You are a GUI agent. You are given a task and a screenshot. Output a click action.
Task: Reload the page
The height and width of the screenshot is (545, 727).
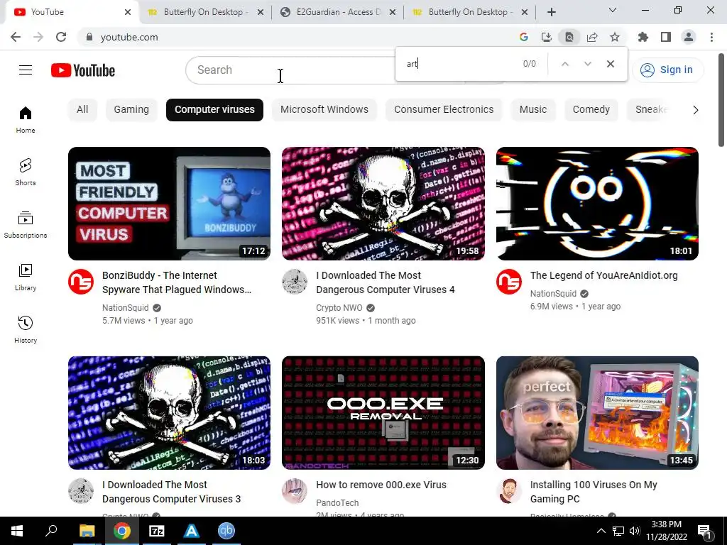coord(61,37)
